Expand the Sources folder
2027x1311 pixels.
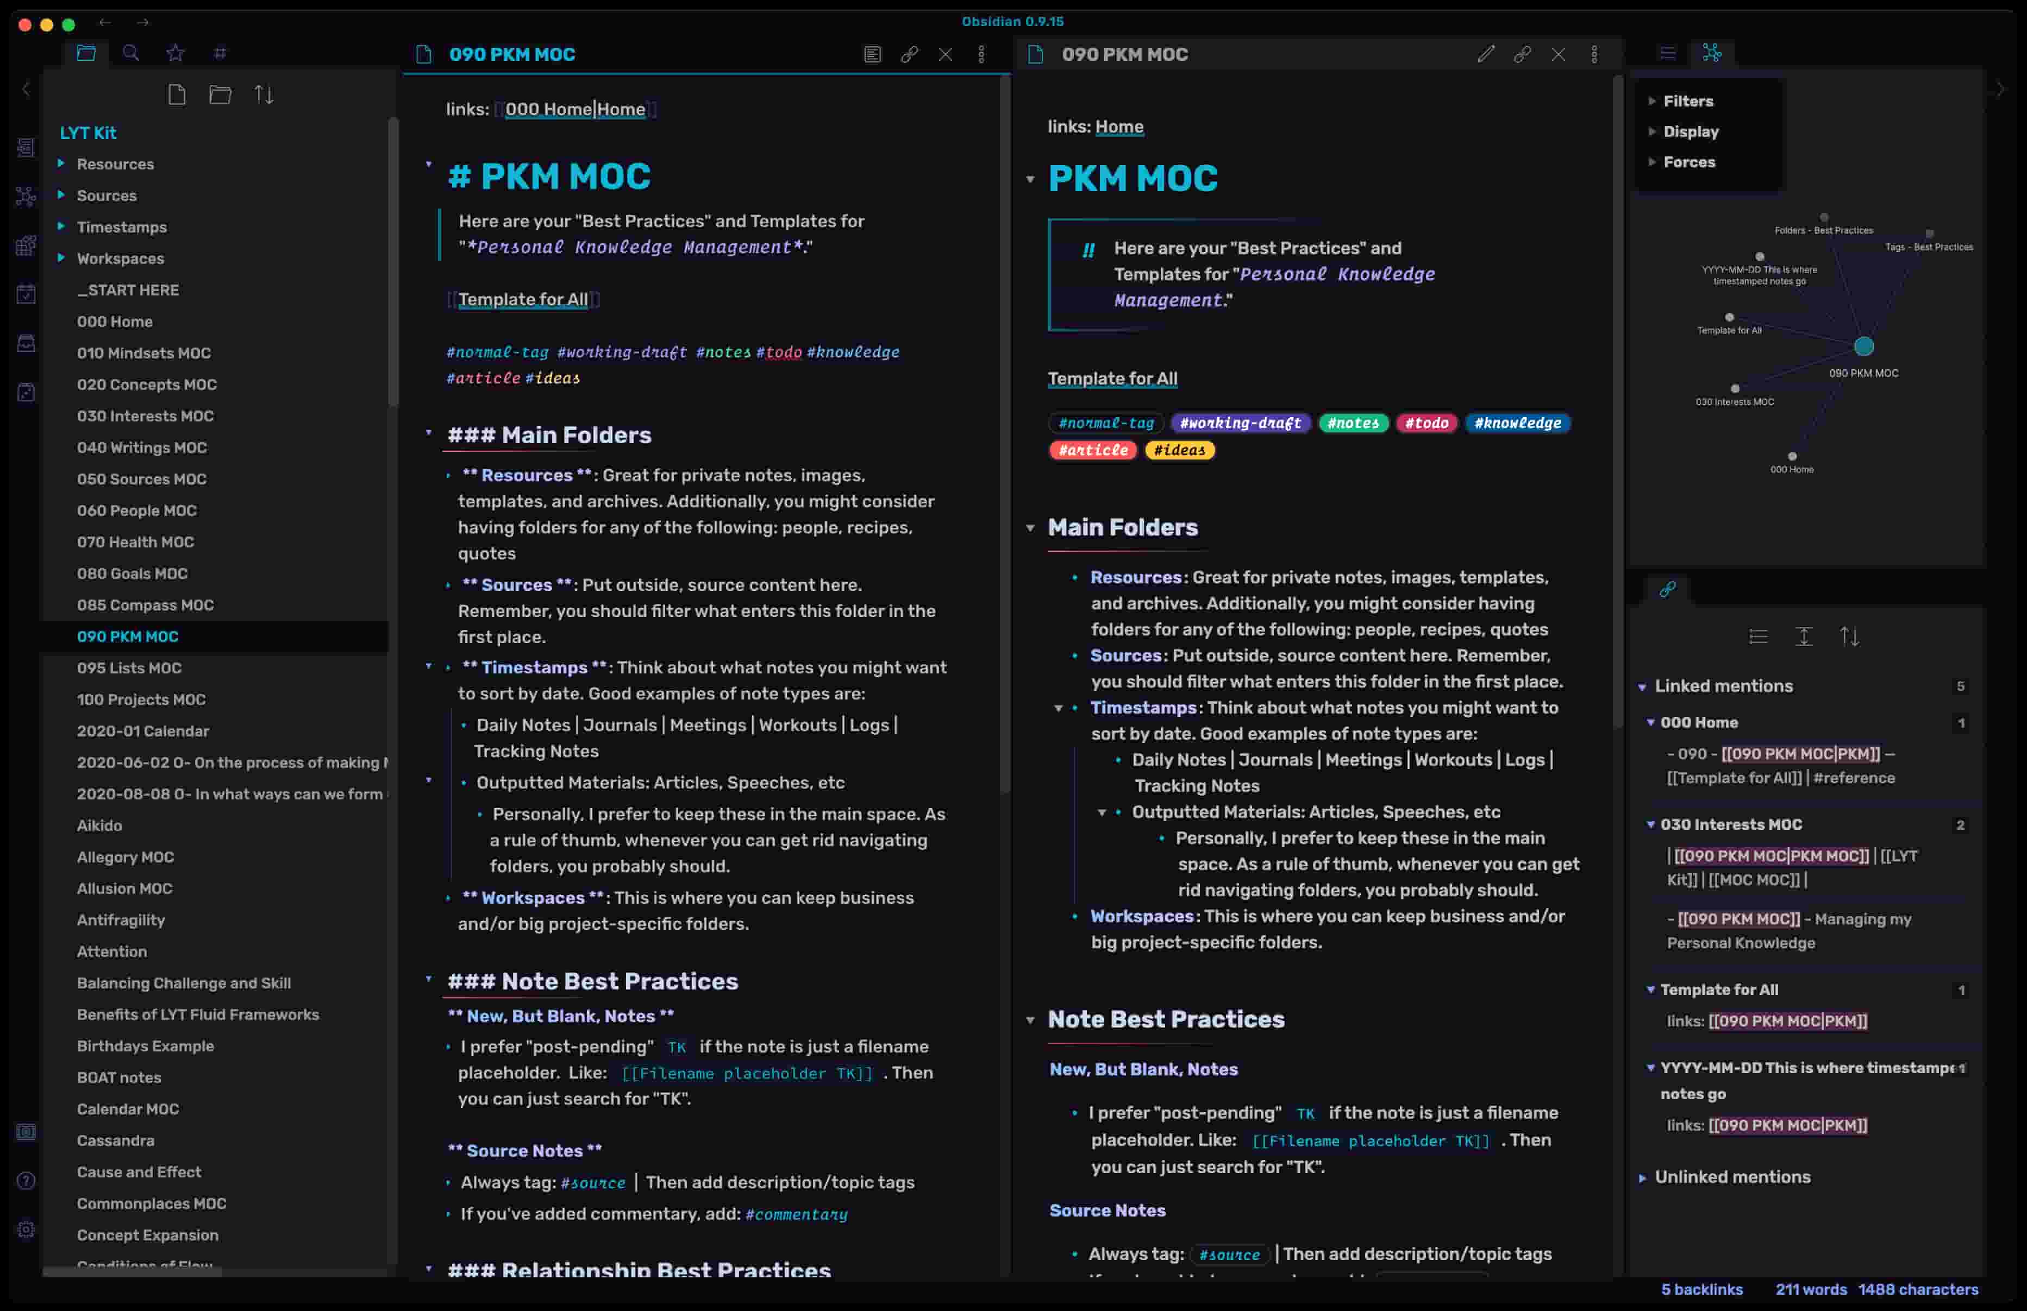107,196
